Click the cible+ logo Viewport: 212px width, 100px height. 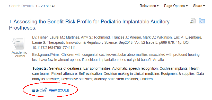click(x=41, y=90)
